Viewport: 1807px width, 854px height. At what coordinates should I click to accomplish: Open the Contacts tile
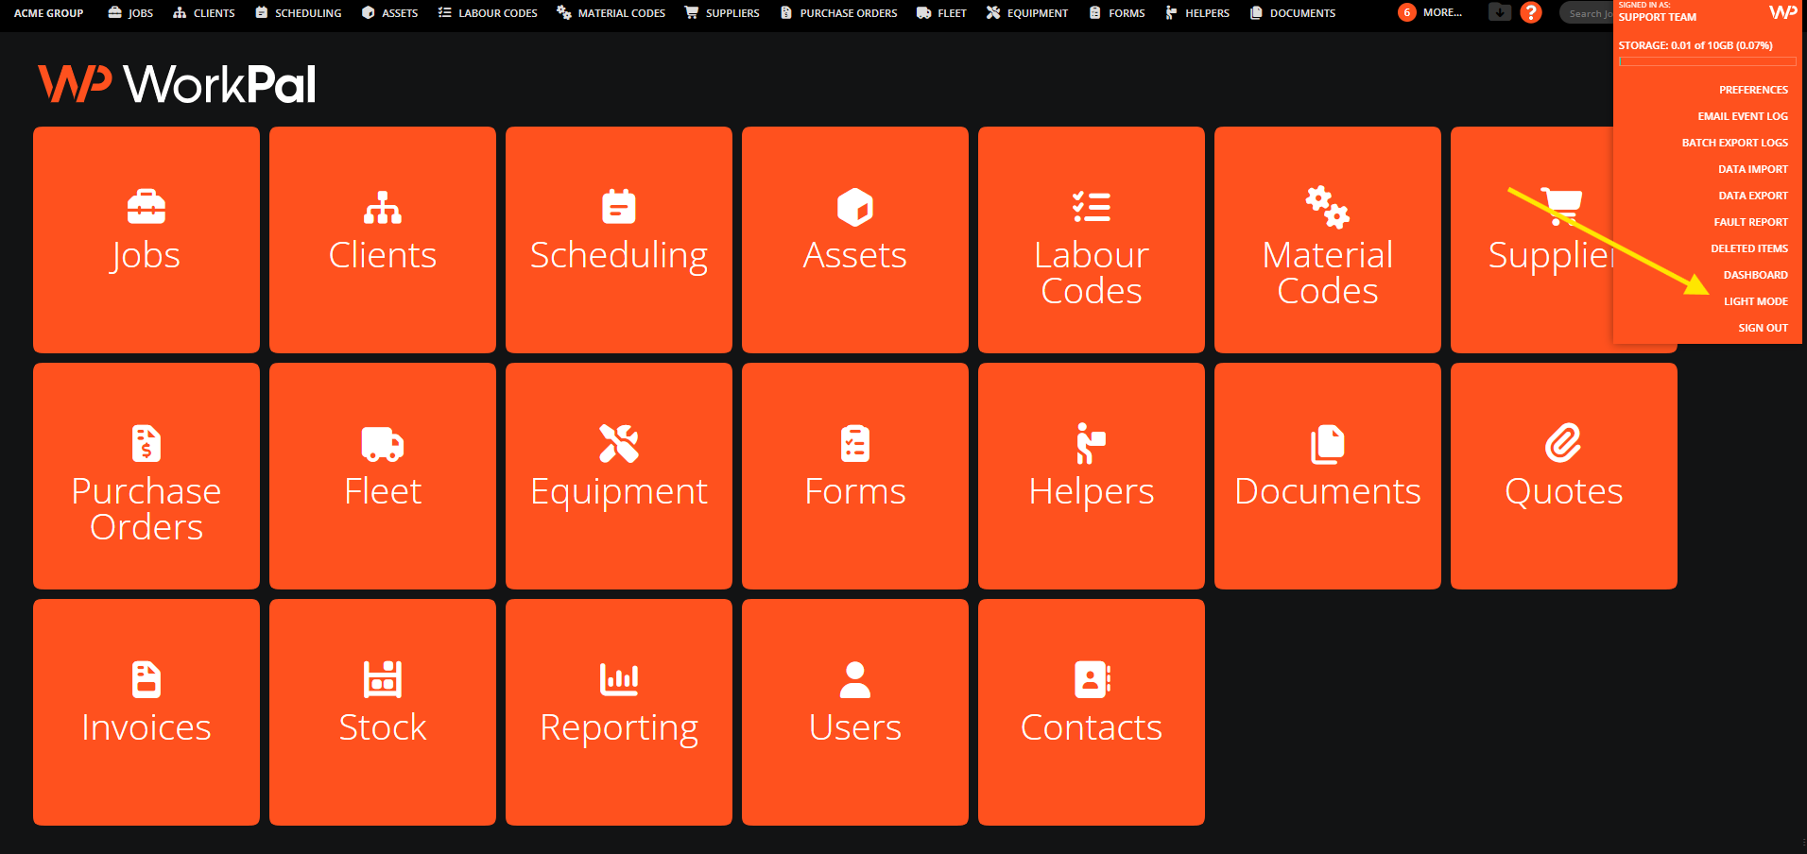pyautogui.click(x=1092, y=712)
